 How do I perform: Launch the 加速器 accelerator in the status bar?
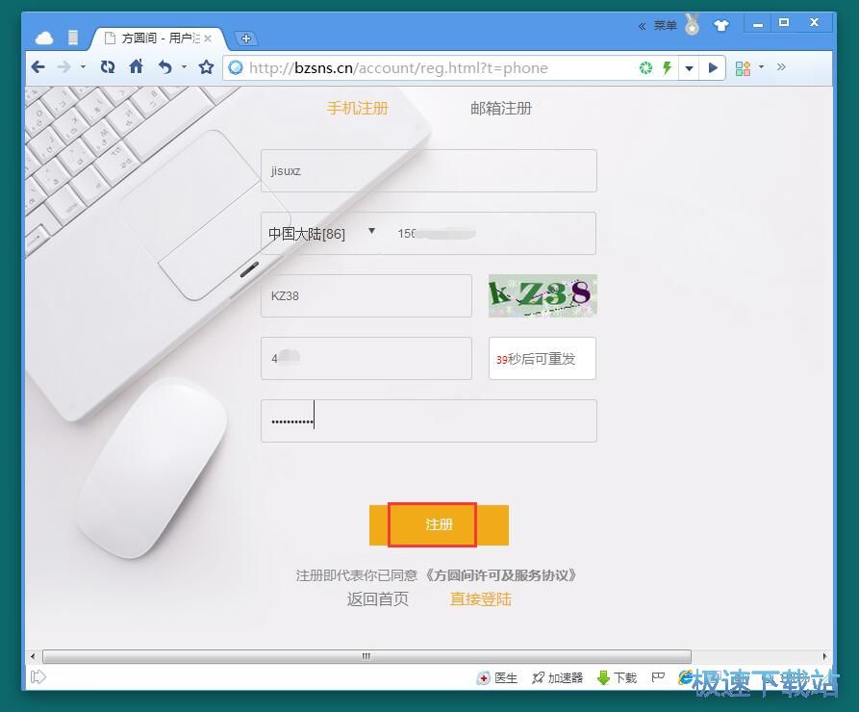click(x=558, y=677)
